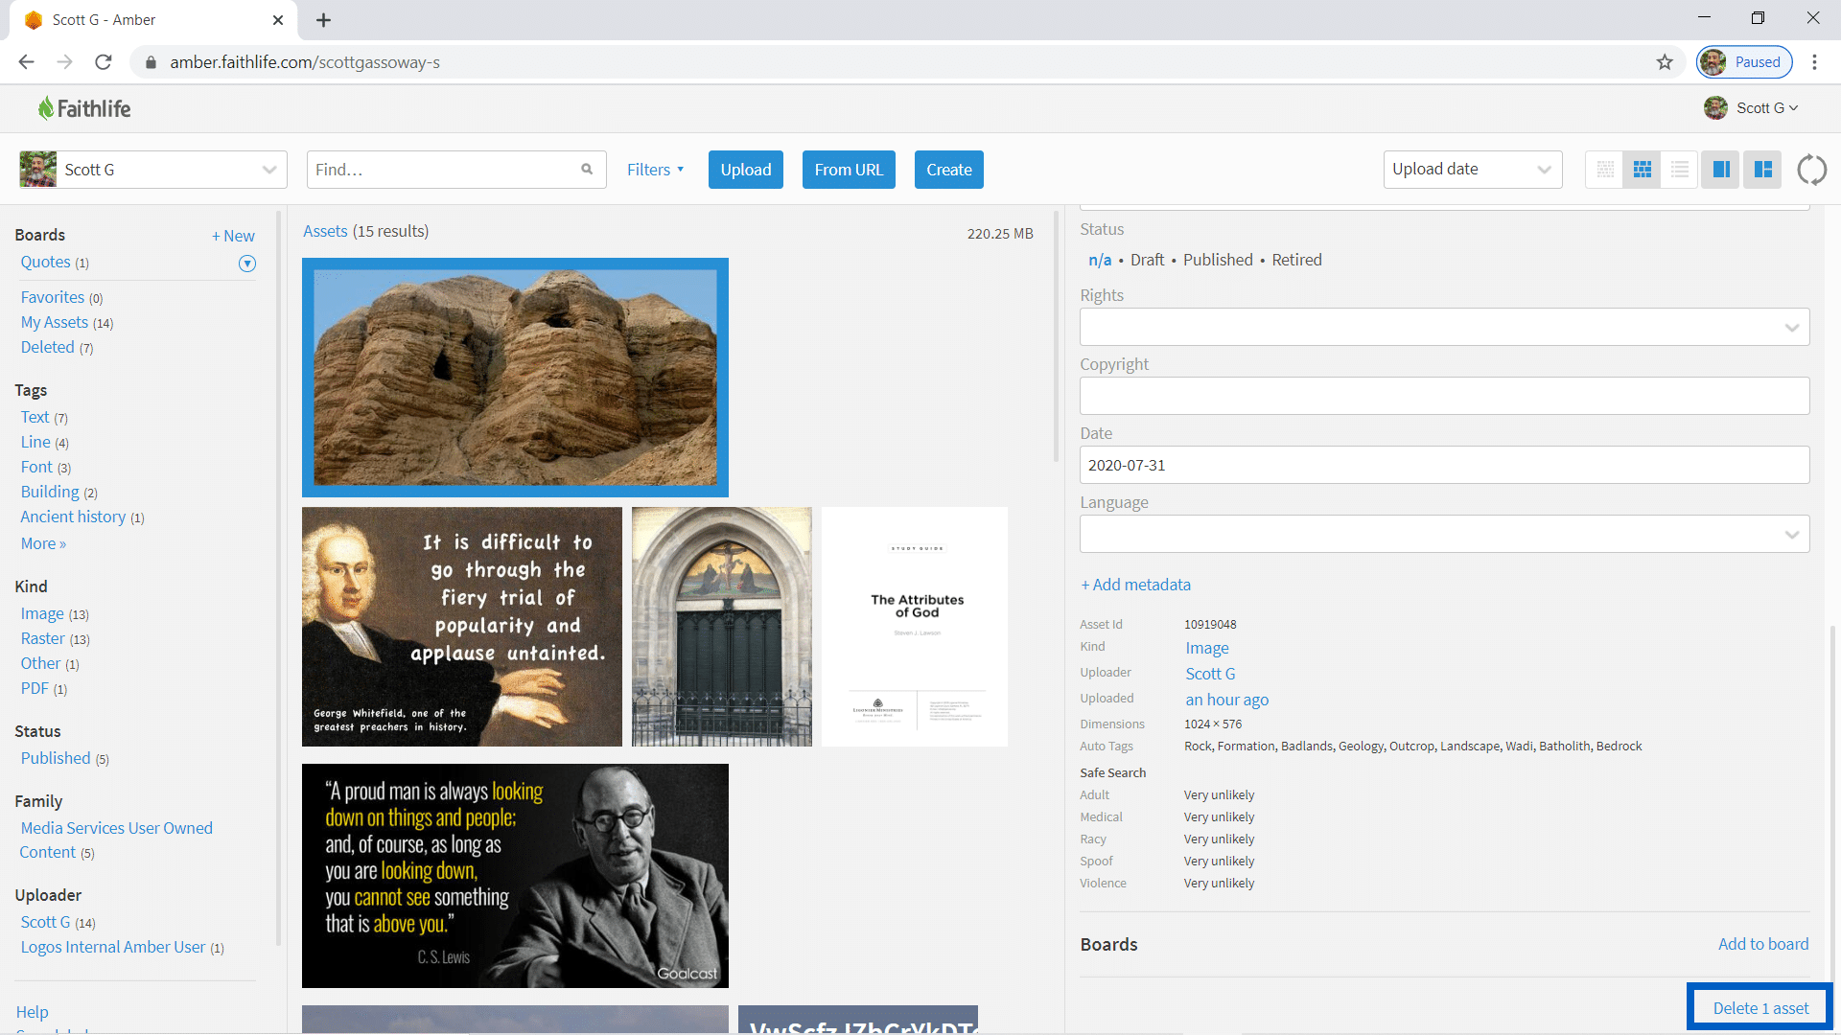1841x1035 pixels.
Task: Click Scott G avatar in account selector
Action: tap(38, 170)
